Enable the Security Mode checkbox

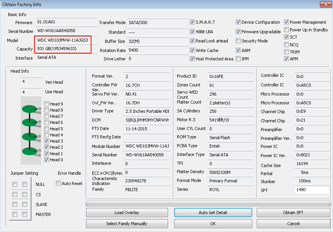point(238,41)
